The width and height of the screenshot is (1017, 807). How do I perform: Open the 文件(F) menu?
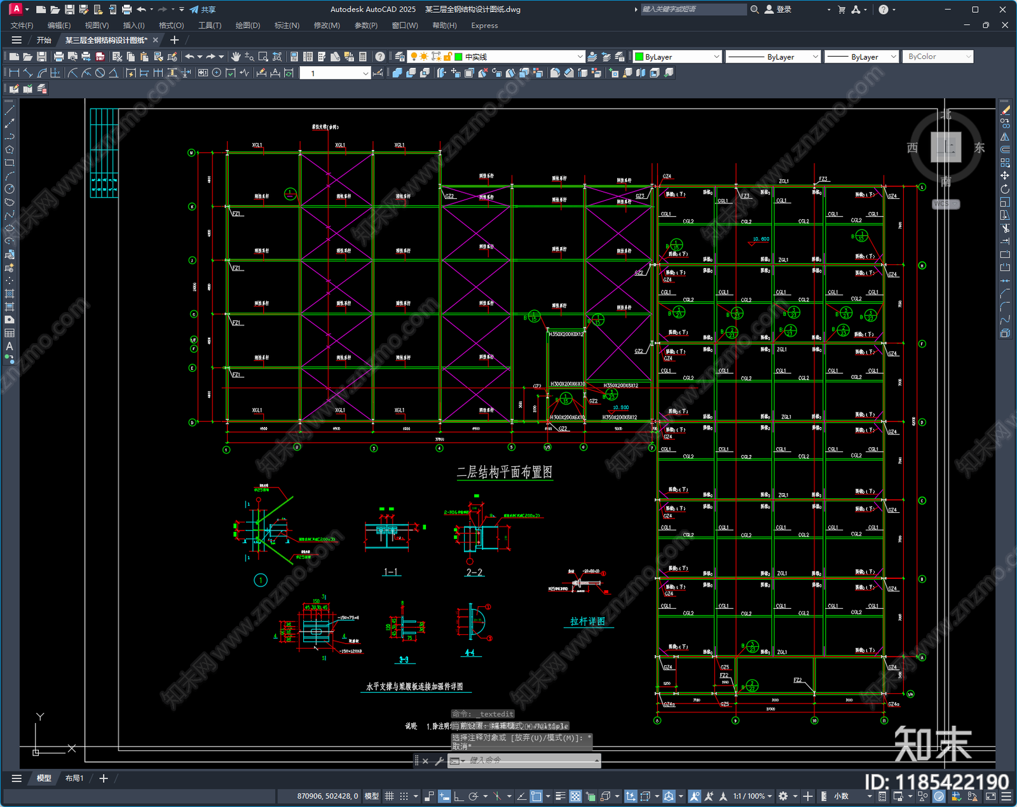tap(22, 25)
